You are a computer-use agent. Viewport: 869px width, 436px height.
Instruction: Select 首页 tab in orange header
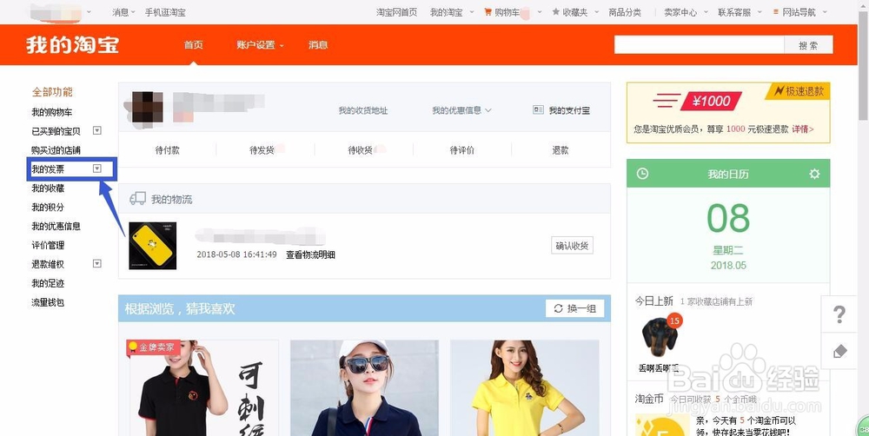pos(194,45)
